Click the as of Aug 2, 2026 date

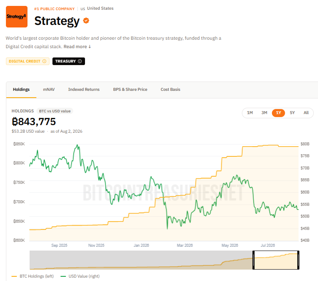point(66,131)
